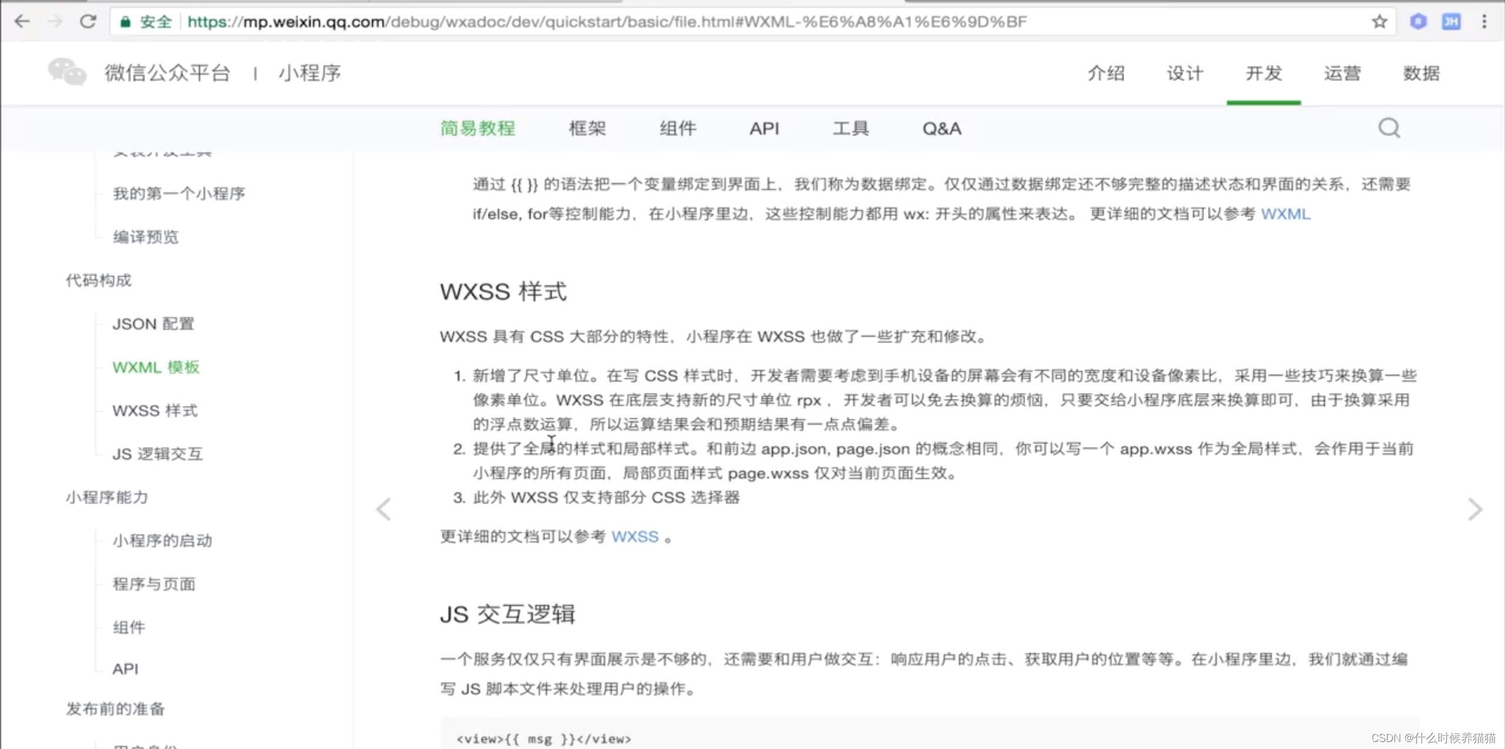
Task: Click the 微信公众平台 header title
Action: [168, 73]
